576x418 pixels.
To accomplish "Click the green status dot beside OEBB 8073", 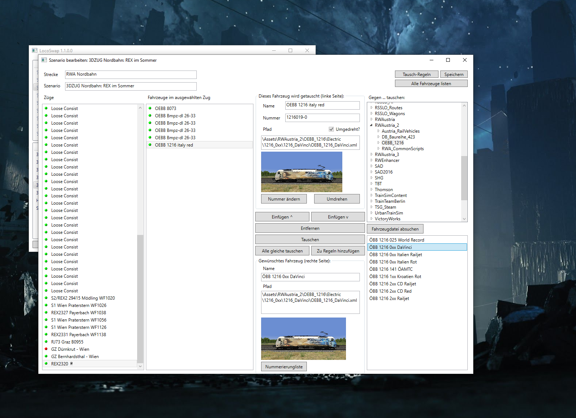I will (x=150, y=108).
